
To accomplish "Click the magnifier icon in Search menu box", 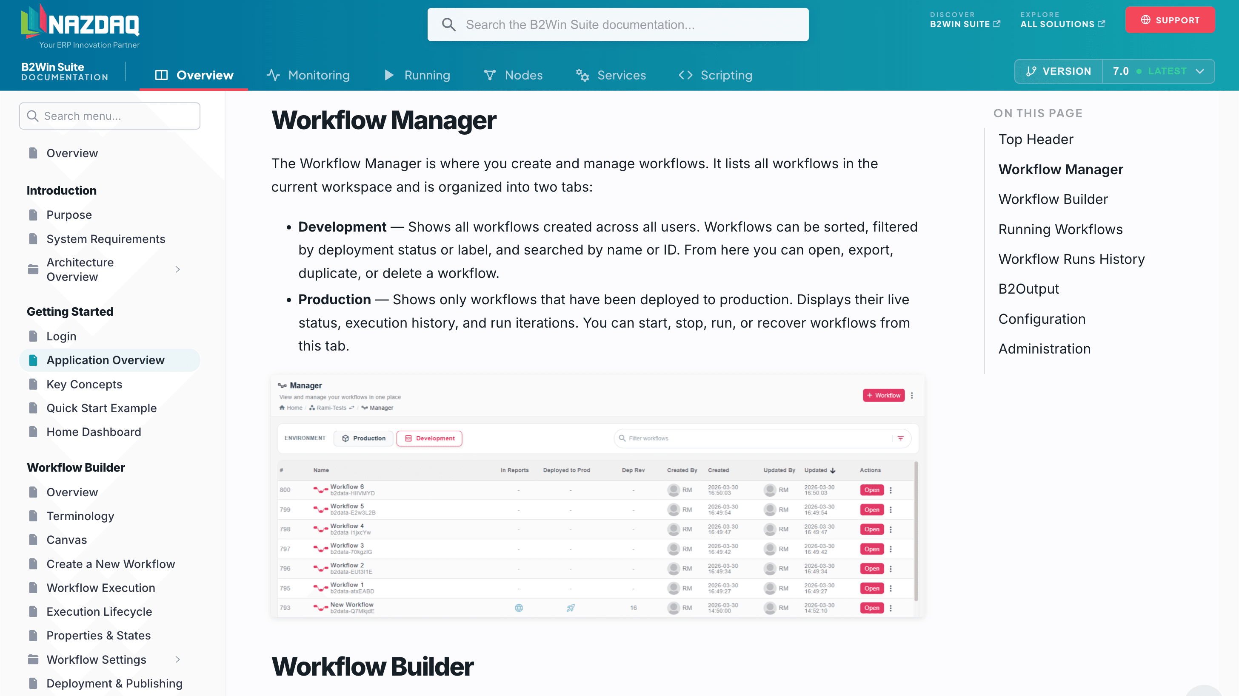I will [x=33, y=116].
